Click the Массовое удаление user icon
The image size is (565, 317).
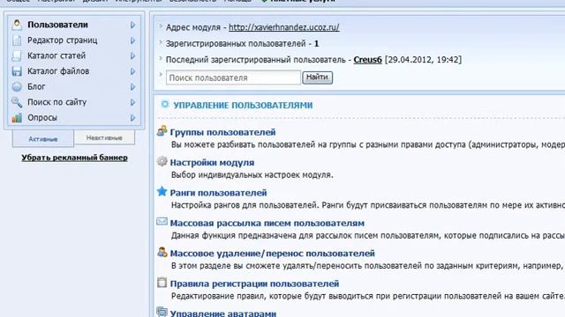pyautogui.click(x=162, y=252)
